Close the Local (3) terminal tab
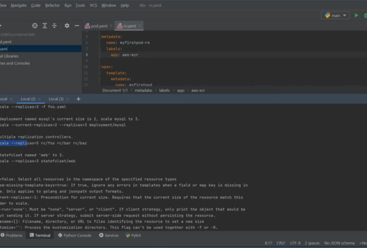Viewport: 367px width, 248px height. pyautogui.click(x=68, y=99)
